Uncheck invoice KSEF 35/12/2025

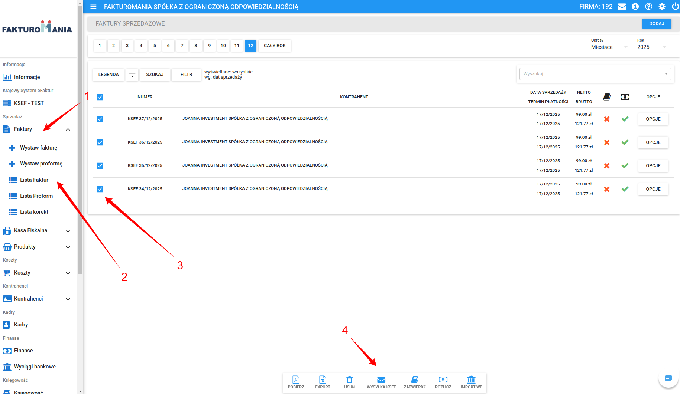[100, 166]
